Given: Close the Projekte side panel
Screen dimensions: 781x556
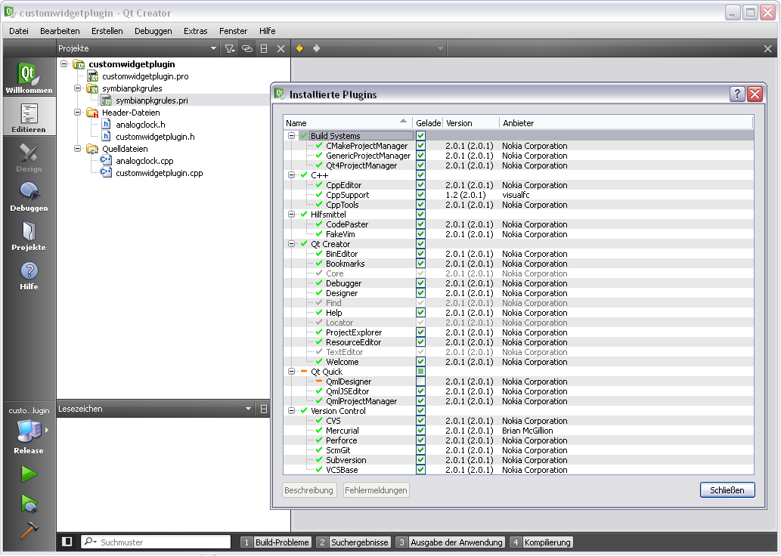Looking at the screenshot, I should tap(281, 48).
